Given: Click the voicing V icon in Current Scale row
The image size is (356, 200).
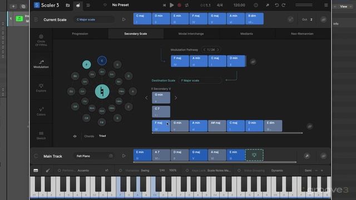Looking at the screenshot, I should coord(290,19).
